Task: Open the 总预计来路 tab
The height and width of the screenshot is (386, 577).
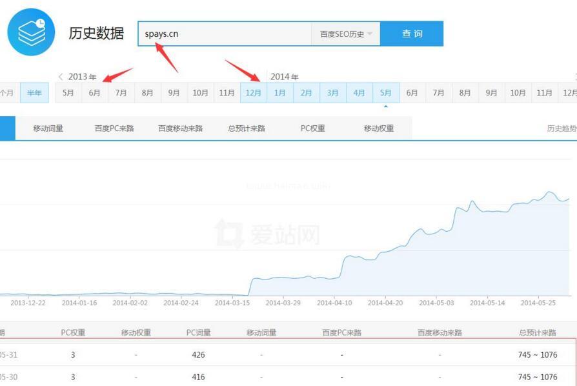Action: click(247, 128)
